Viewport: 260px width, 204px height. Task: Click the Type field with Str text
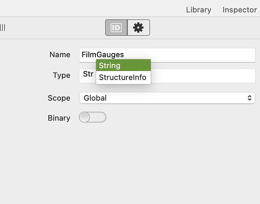point(167,76)
